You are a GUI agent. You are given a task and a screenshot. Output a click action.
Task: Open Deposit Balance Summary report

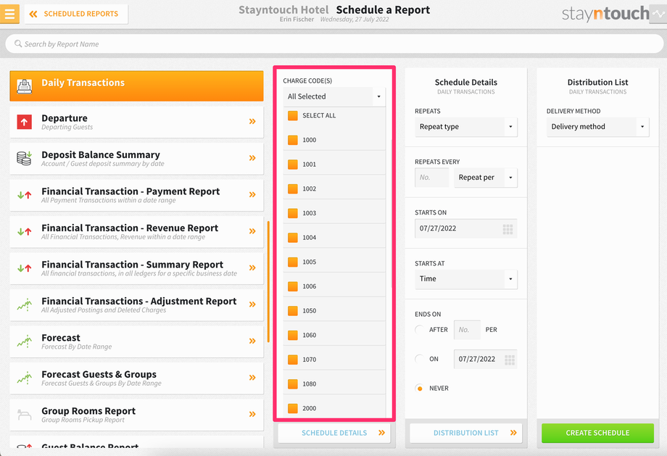136,159
